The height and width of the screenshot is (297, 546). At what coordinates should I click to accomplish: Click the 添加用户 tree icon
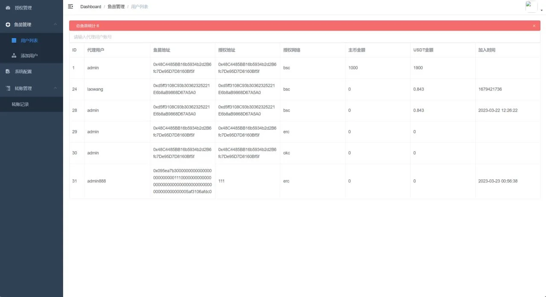click(x=14, y=56)
